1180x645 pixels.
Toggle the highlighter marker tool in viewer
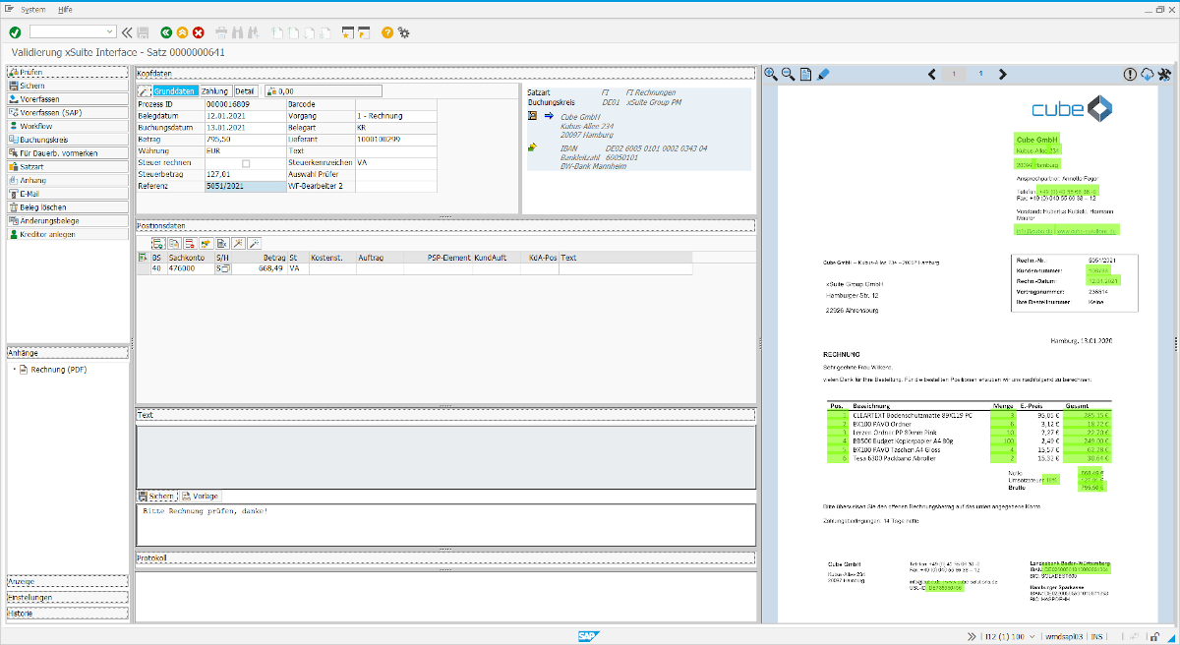[x=823, y=74]
